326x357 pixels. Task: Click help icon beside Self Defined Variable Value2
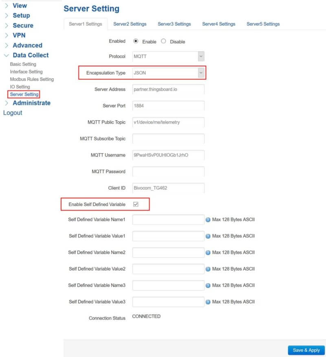[208, 269]
